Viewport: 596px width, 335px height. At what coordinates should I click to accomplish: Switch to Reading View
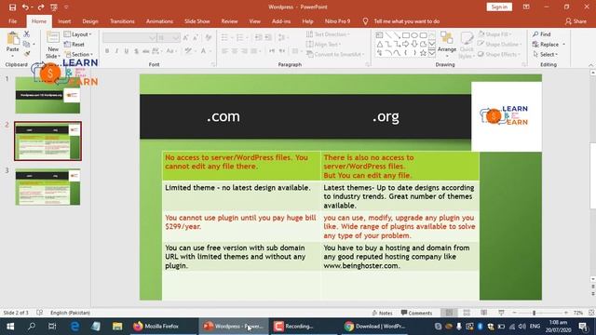point(483,313)
